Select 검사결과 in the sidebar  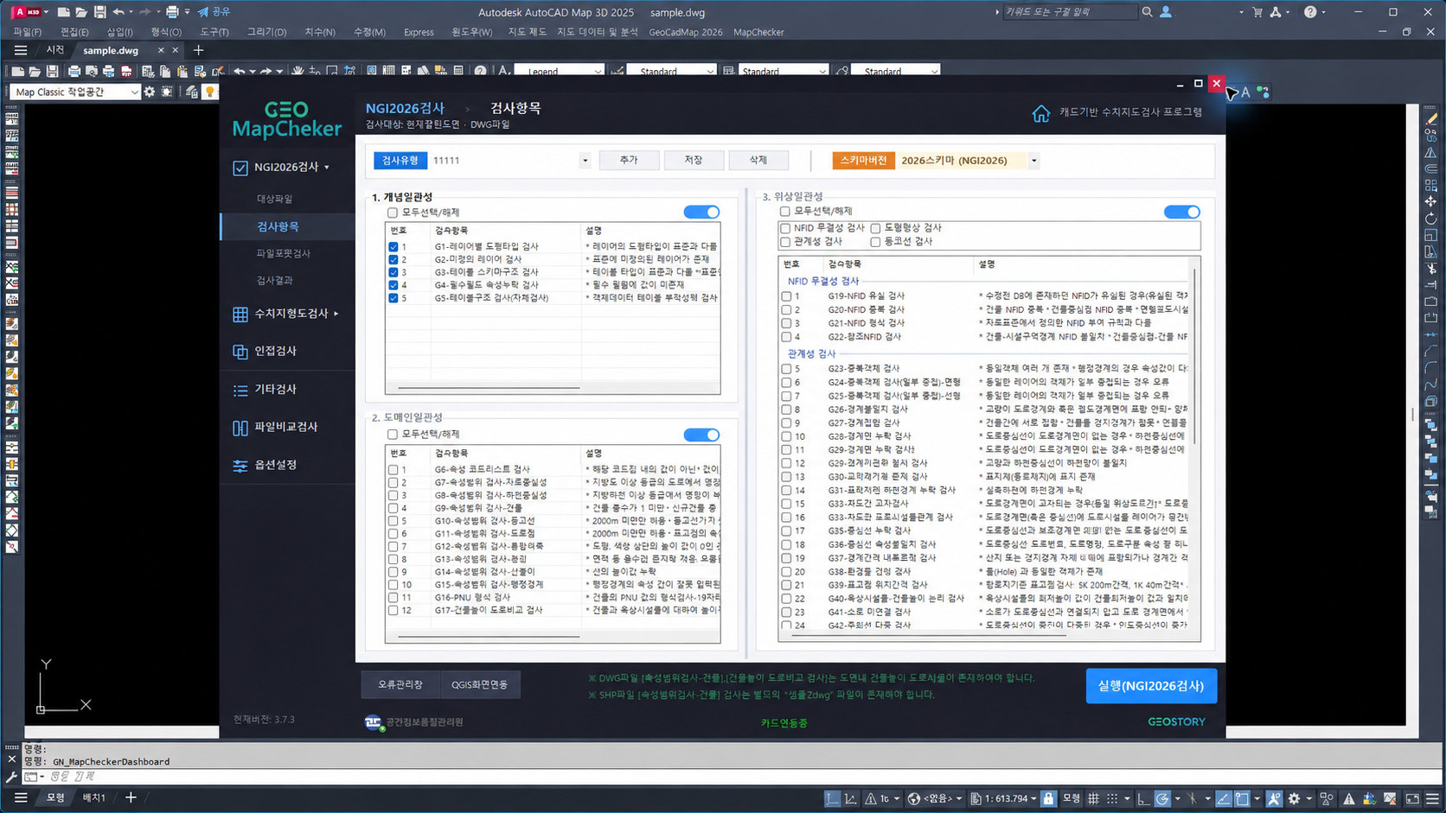point(274,281)
